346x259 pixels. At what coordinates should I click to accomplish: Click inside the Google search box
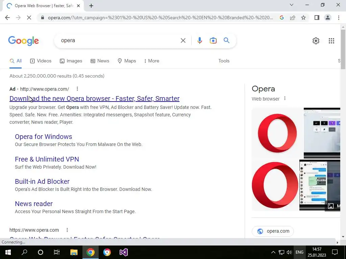click(x=119, y=40)
